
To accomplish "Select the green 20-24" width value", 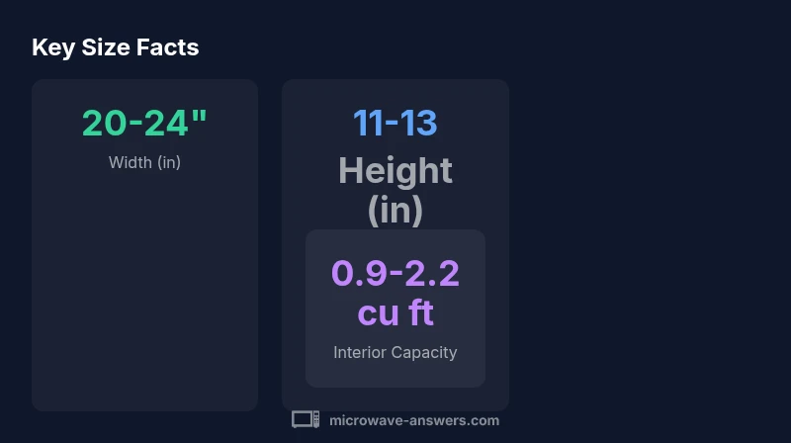I will (144, 123).
